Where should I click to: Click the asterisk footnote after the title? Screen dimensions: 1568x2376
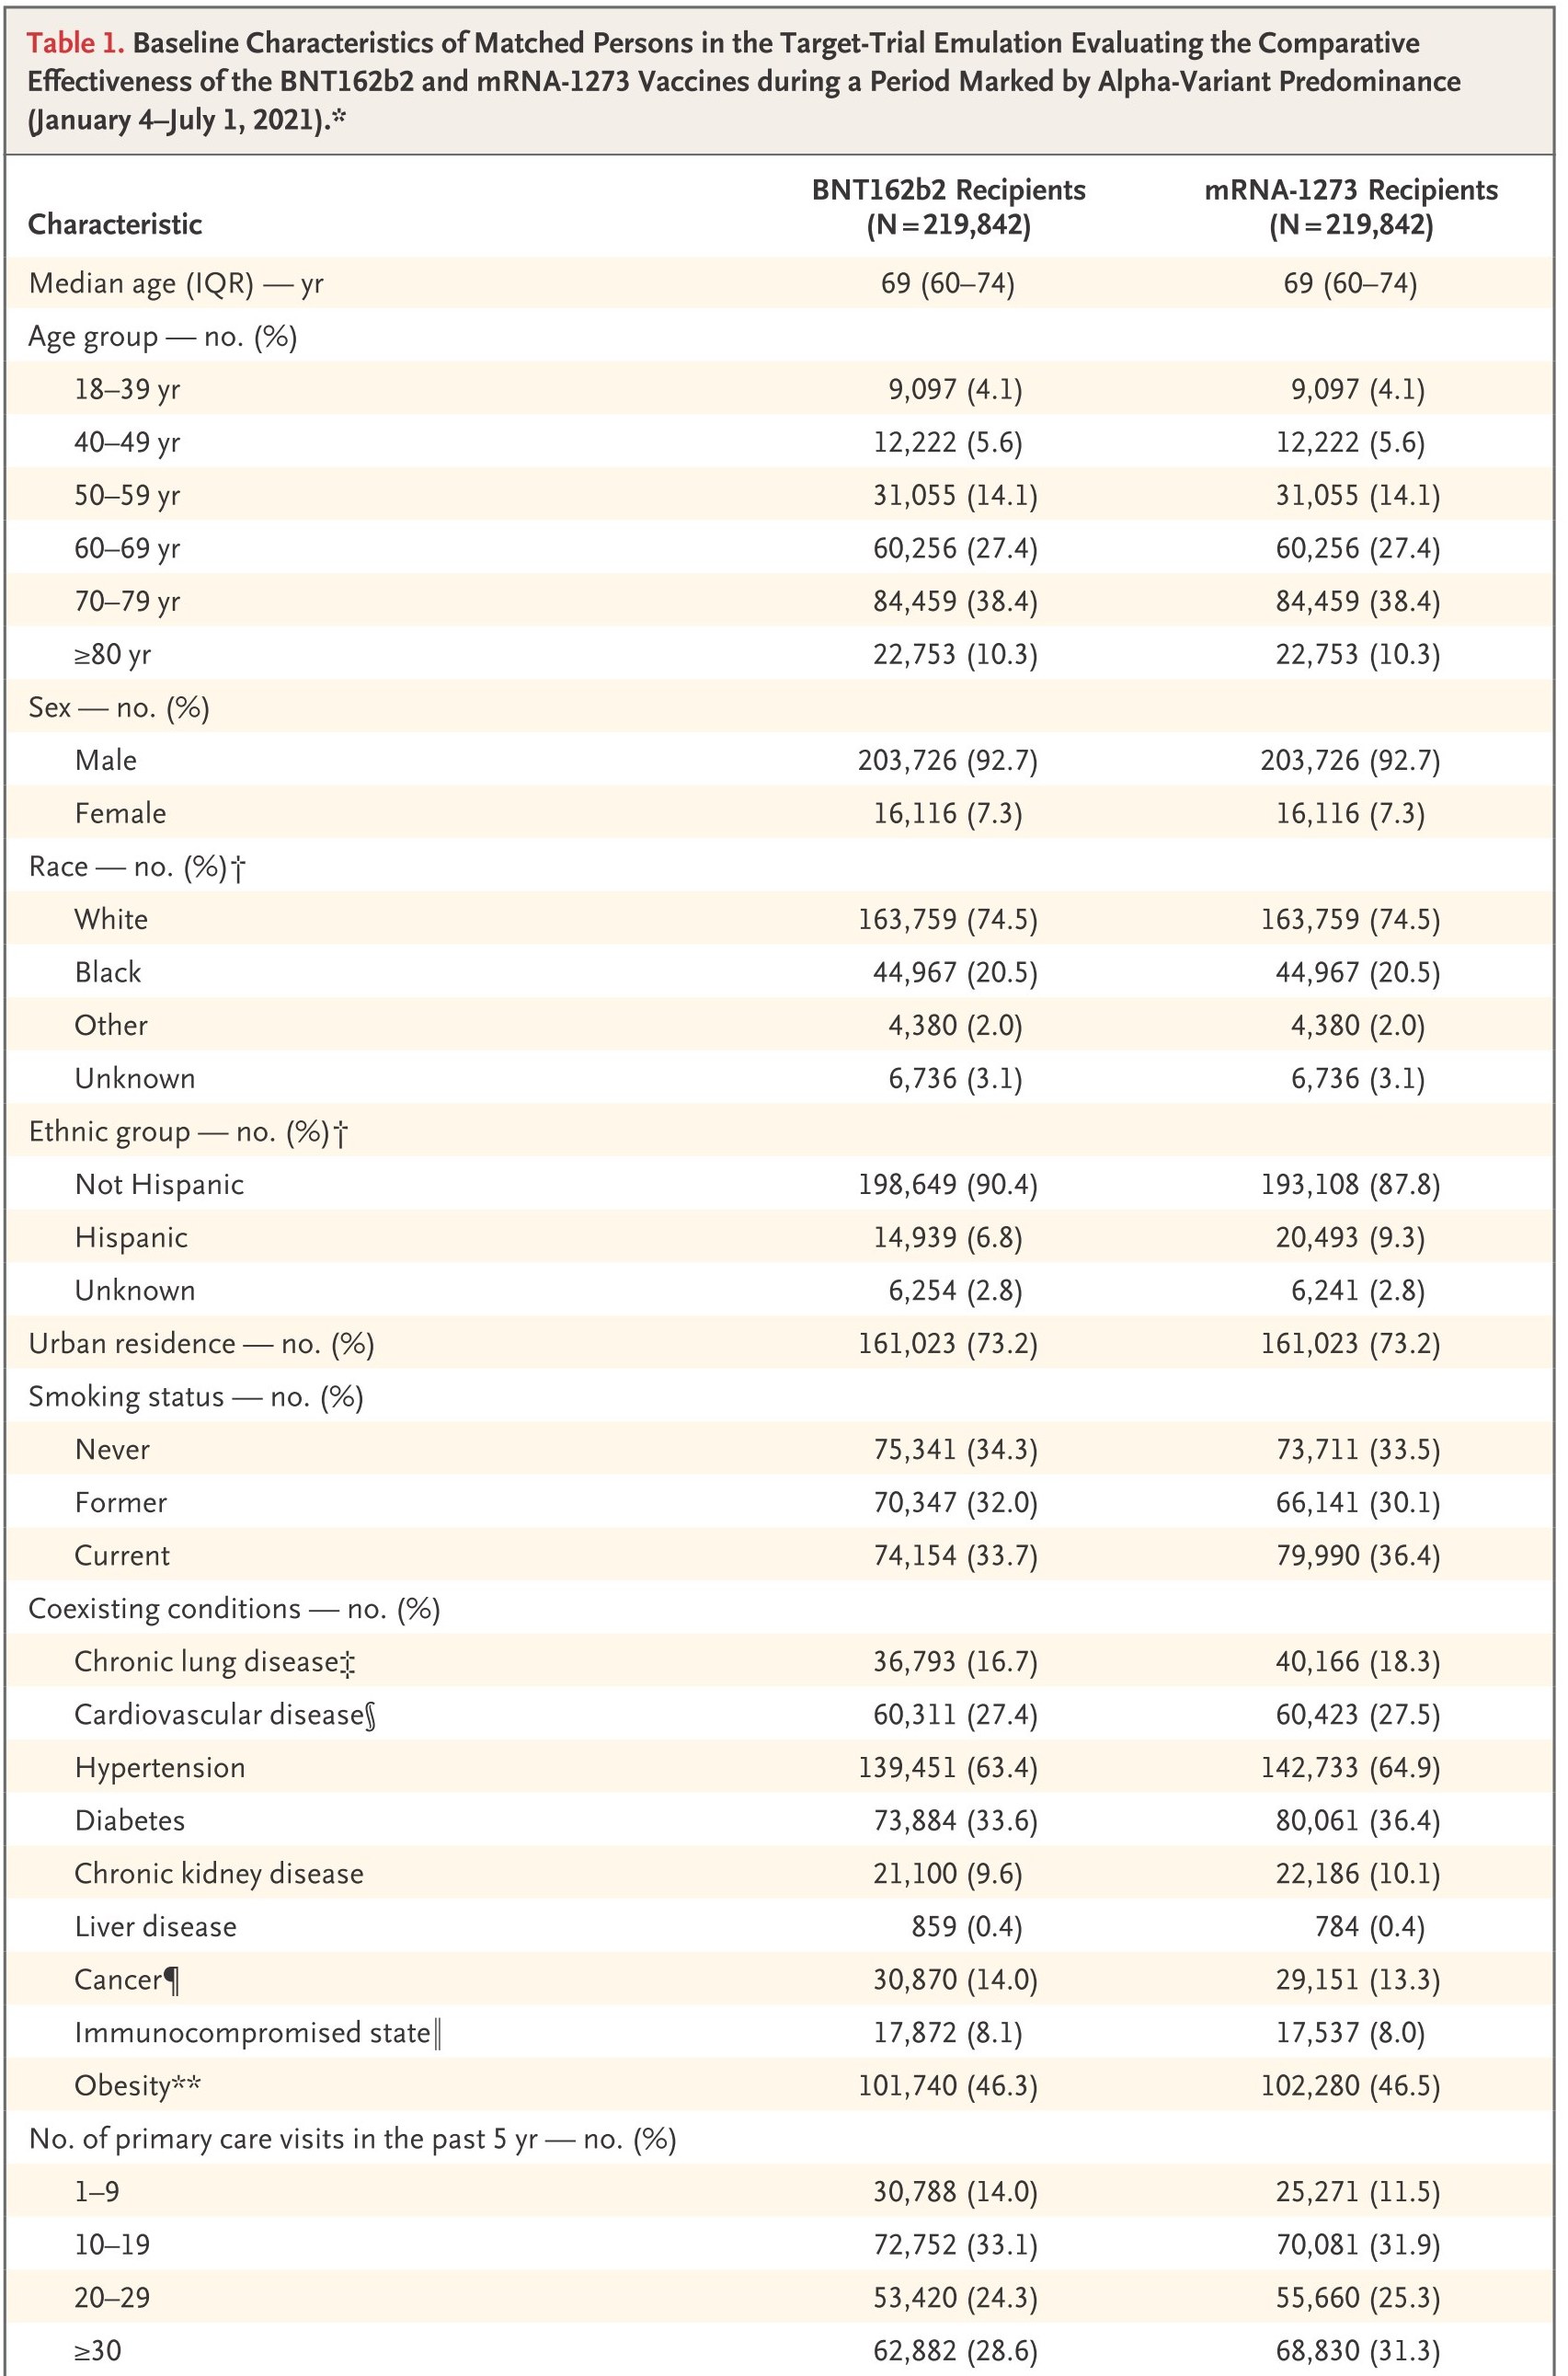click(339, 117)
